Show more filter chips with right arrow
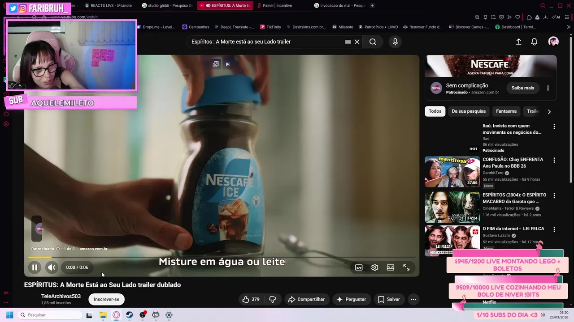The image size is (574, 322). [549, 111]
